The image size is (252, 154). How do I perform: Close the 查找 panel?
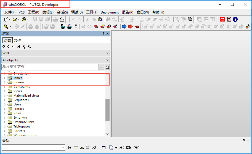248,140
